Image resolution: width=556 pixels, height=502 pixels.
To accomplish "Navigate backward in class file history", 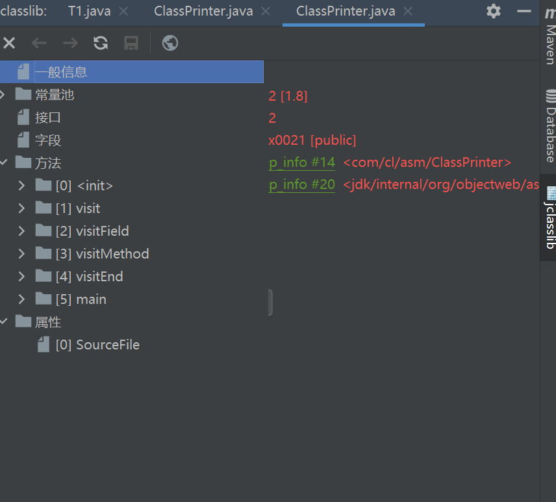I will [x=38, y=43].
